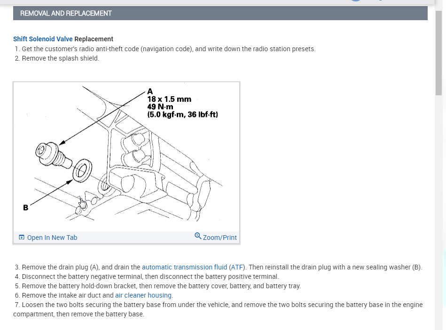Click the Replacement heading word
Viewport: 446px width, 330px height.
tap(94, 39)
